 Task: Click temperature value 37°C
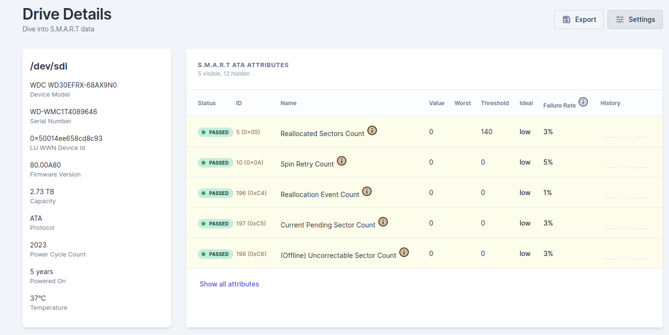[38, 298]
